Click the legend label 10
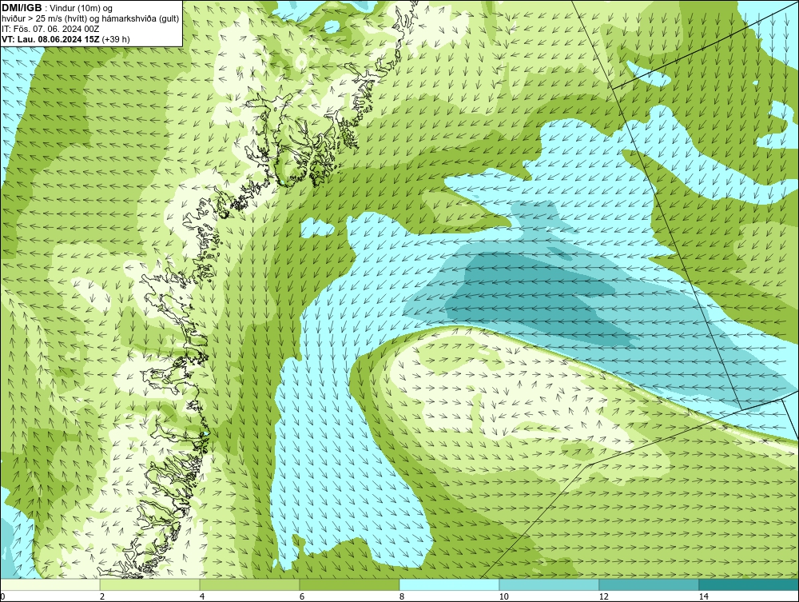The height and width of the screenshot is (602, 799). (x=503, y=597)
